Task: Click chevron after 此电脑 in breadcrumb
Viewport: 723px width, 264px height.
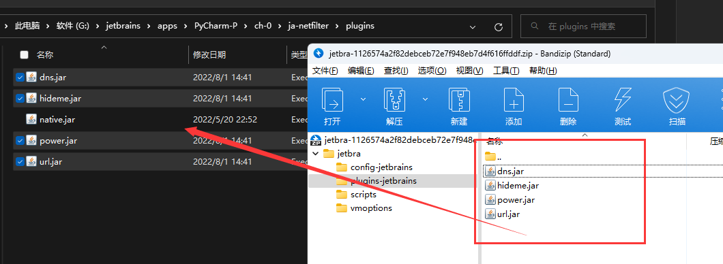Action: pyautogui.click(x=48, y=27)
